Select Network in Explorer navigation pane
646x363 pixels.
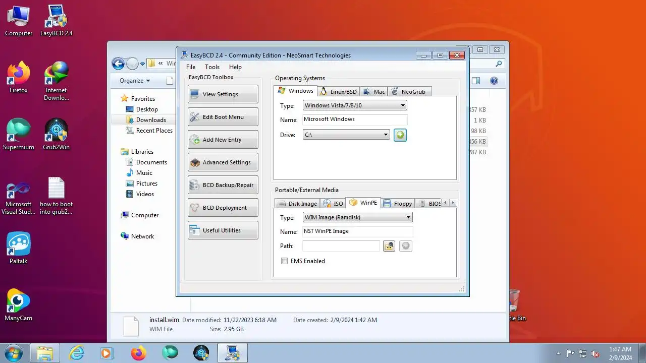coord(142,236)
